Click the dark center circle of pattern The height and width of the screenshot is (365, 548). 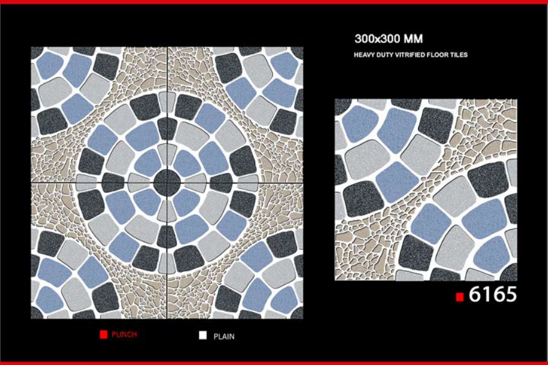(167, 182)
